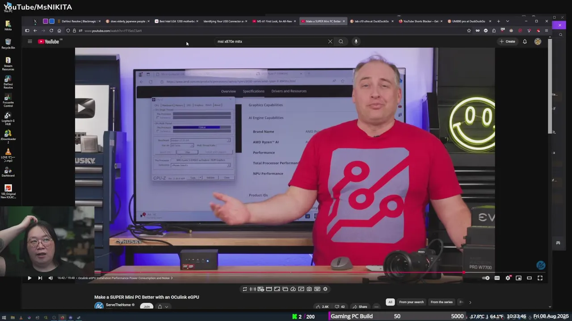
Task: Open the YouTube Create menu
Action: 508,41
